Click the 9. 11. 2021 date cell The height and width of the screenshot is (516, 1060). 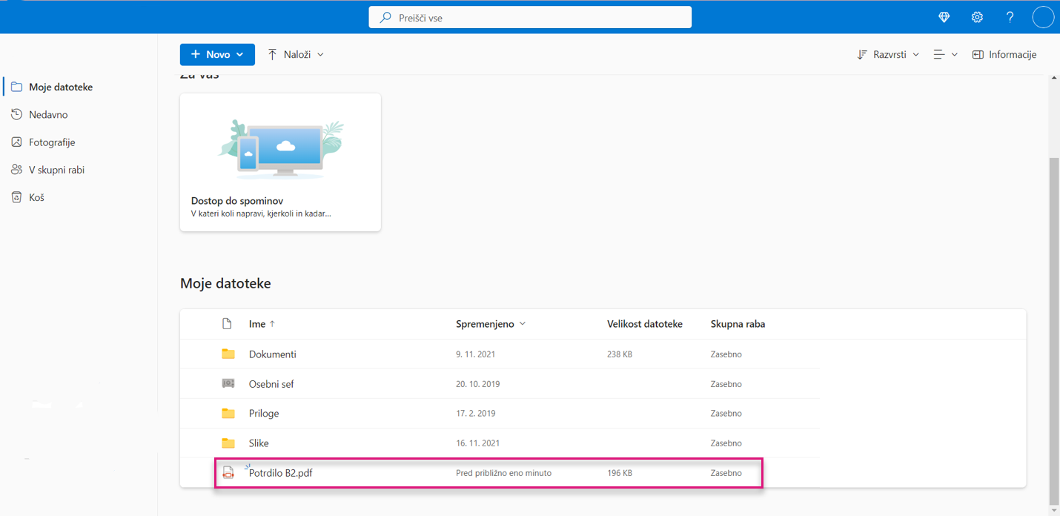click(475, 354)
